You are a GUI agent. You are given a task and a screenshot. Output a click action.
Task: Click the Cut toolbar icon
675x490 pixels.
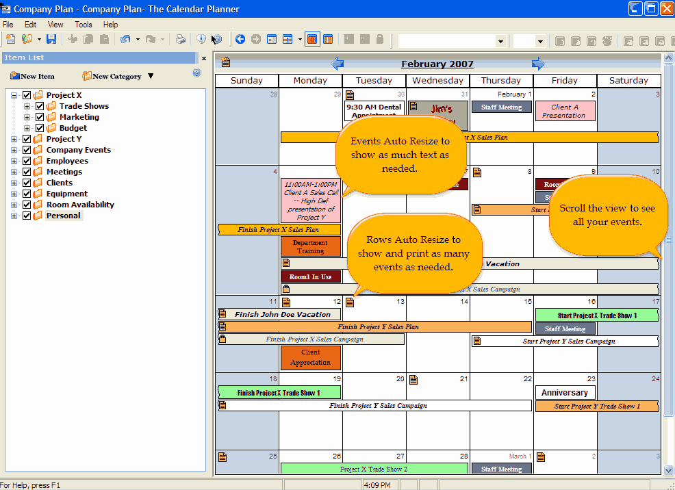(x=73, y=40)
